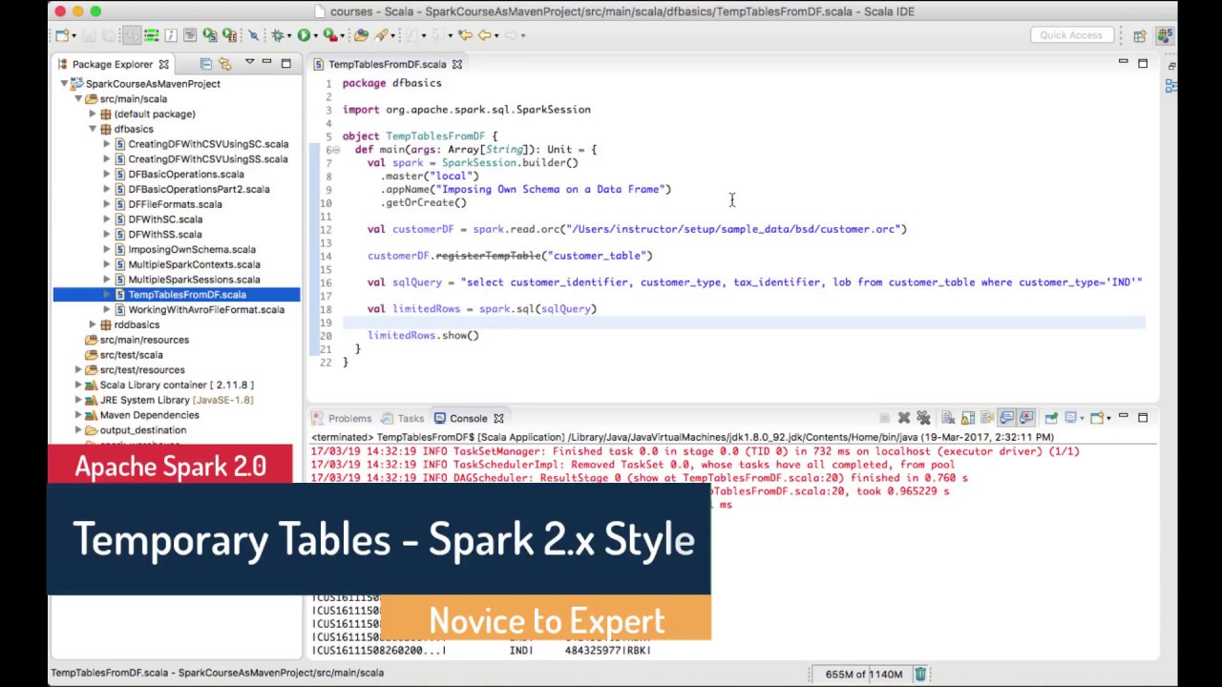1222x687 pixels.
Task: Remove All Terminated Launches icon
Action: (923, 418)
